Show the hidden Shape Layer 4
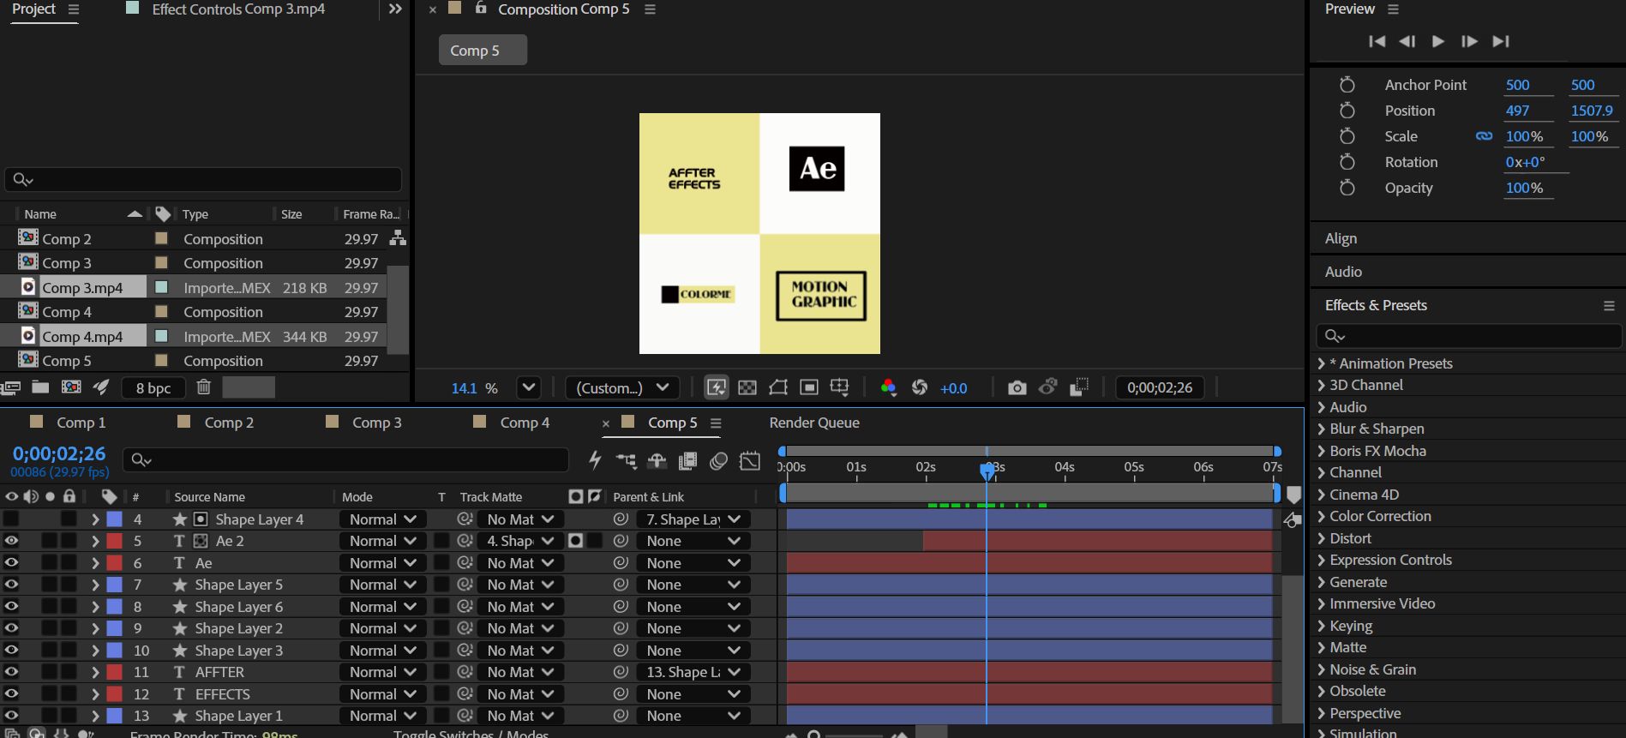Image resolution: width=1626 pixels, height=738 pixels. 11,519
